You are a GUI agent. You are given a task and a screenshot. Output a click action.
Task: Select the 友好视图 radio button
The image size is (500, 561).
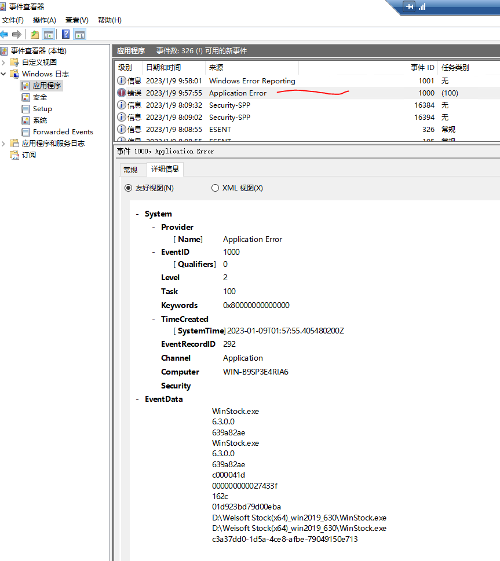point(128,188)
